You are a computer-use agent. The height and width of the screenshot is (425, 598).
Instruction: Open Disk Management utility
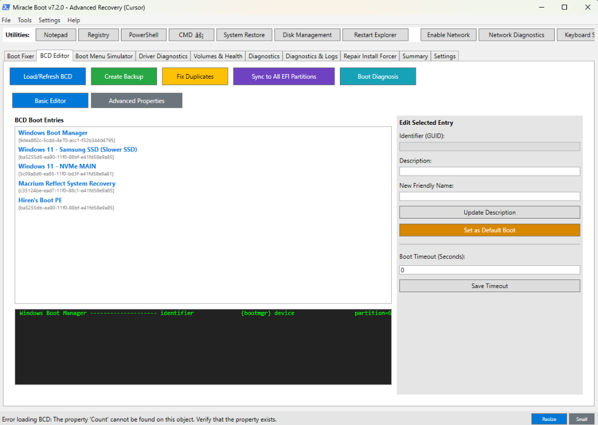(307, 34)
